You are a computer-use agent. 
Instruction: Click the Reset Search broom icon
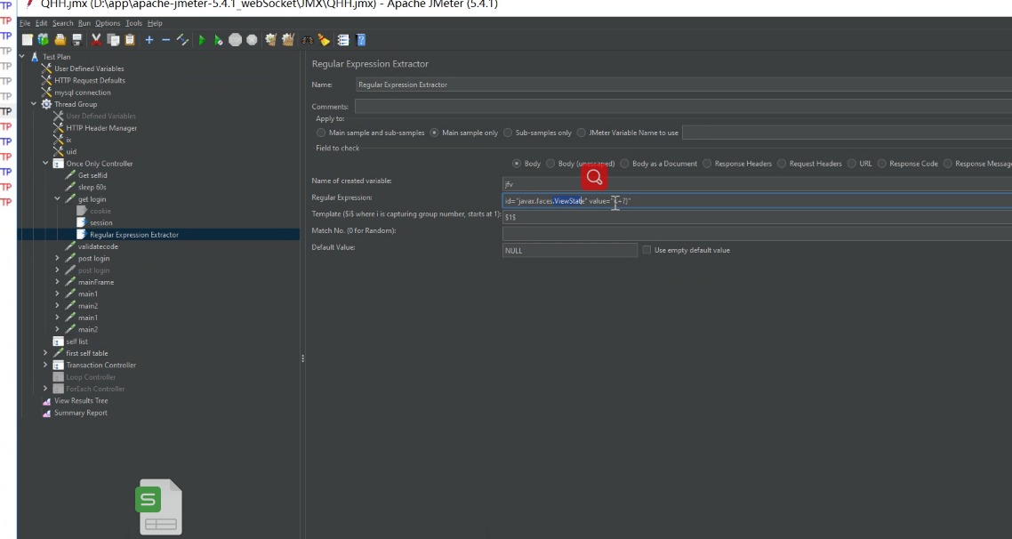324,40
